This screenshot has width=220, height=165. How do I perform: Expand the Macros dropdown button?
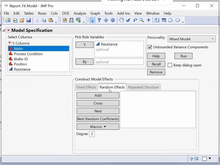coord(98,127)
